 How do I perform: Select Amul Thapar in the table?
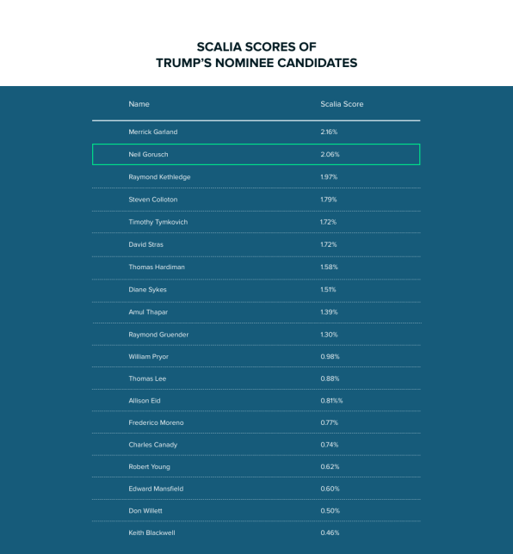148,312
